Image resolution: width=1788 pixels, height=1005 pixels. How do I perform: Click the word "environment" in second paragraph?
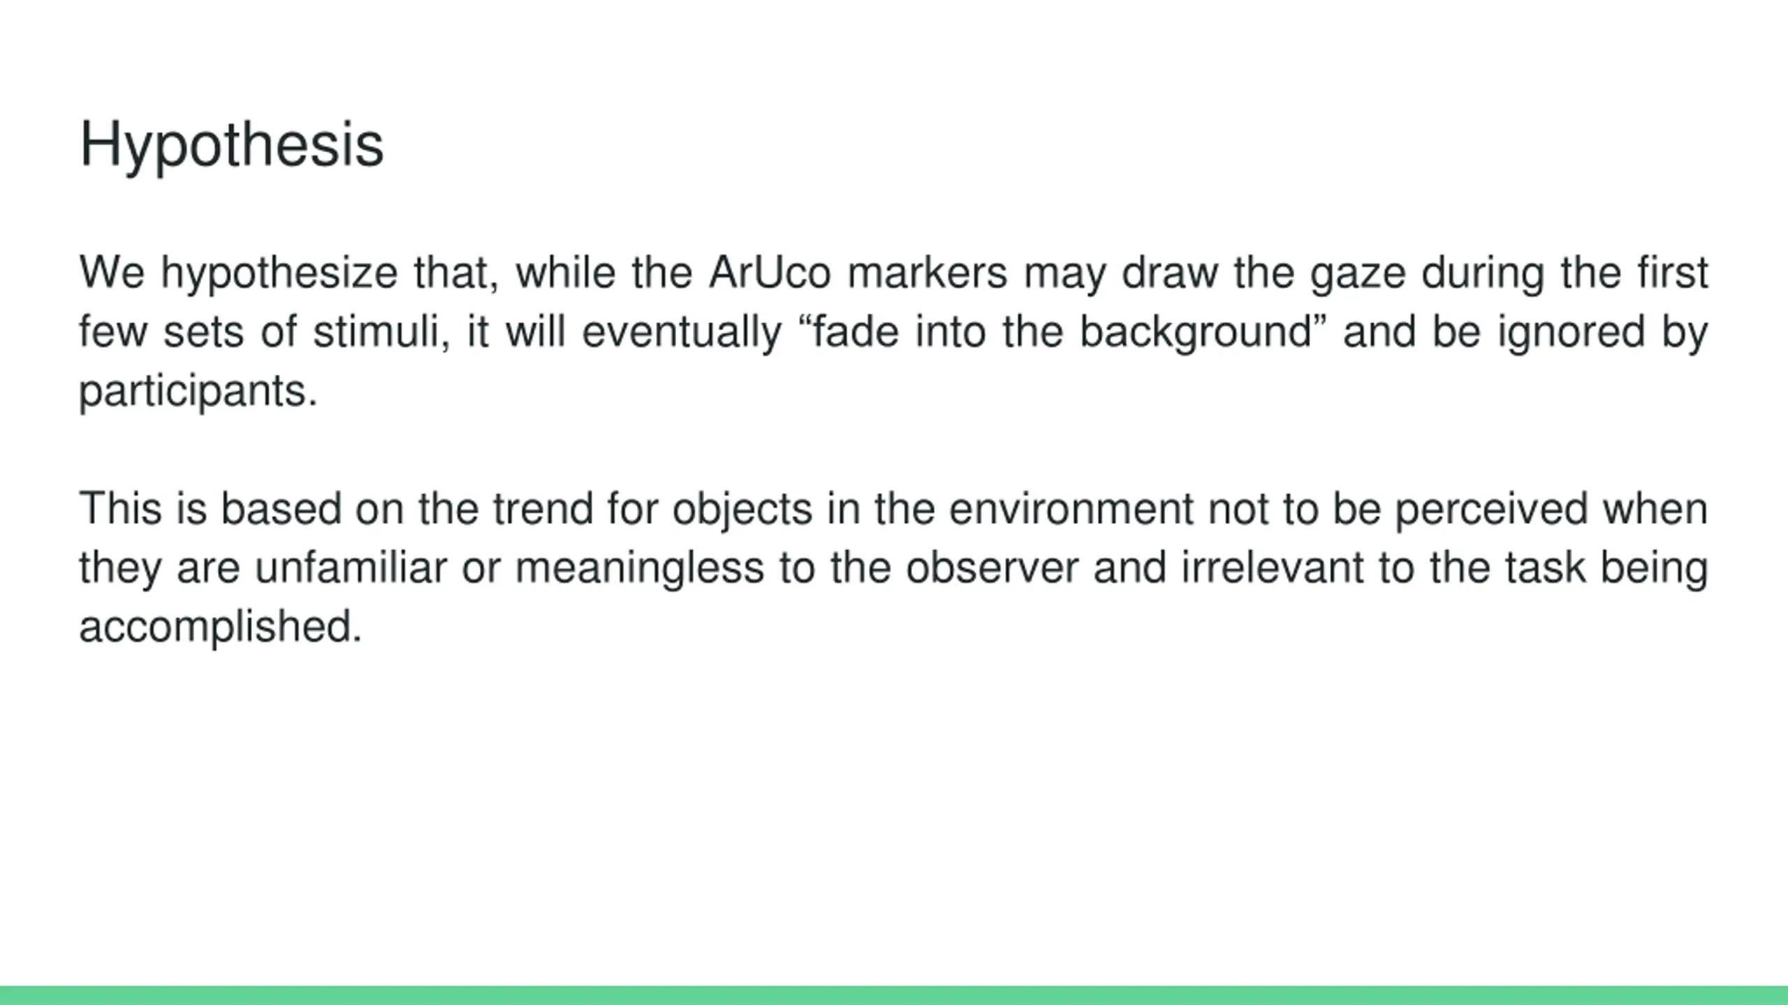1071,508
